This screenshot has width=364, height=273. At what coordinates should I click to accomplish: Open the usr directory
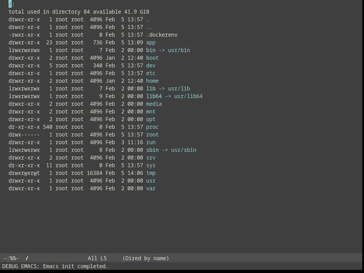coord(151,181)
